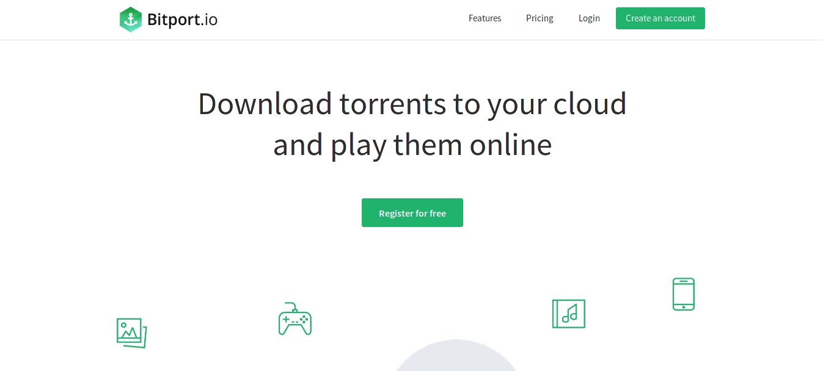
Task: Click the Bitport.io brand name text
Action: pos(182,20)
